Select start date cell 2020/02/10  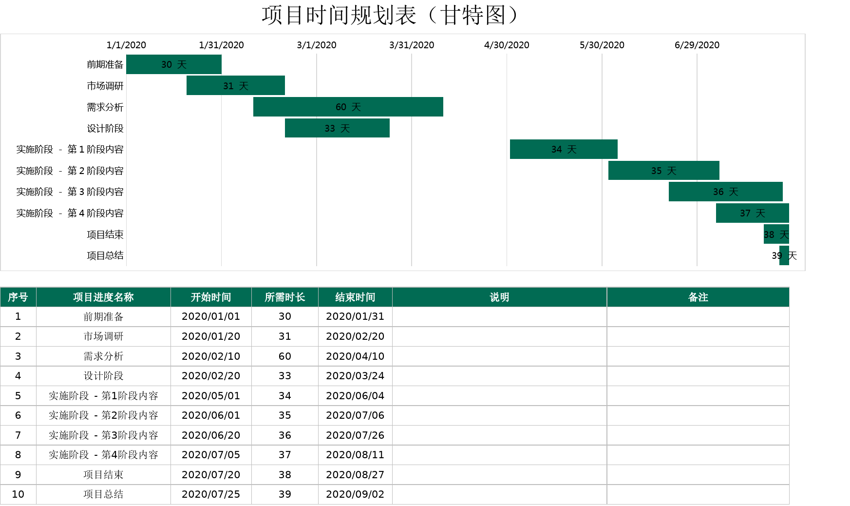211,356
